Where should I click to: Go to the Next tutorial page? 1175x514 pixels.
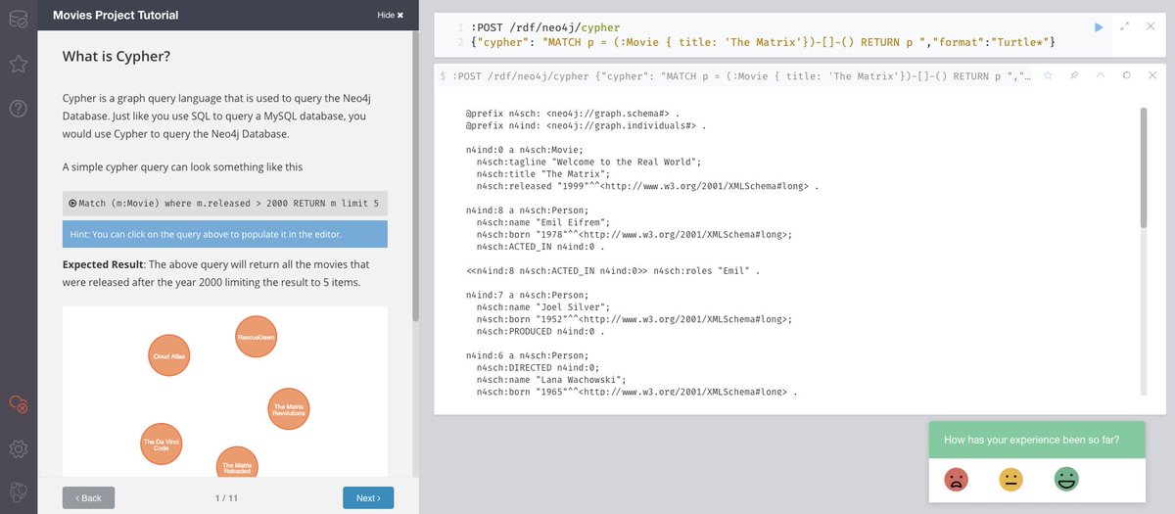click(x=368, y=497)
